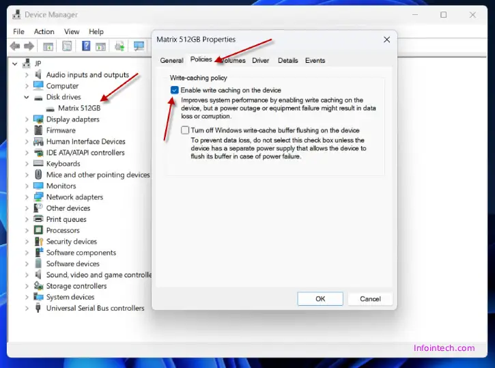Expand Audio inputs and outputs chevron
This screenshot has width=495, height=368.
27,75
